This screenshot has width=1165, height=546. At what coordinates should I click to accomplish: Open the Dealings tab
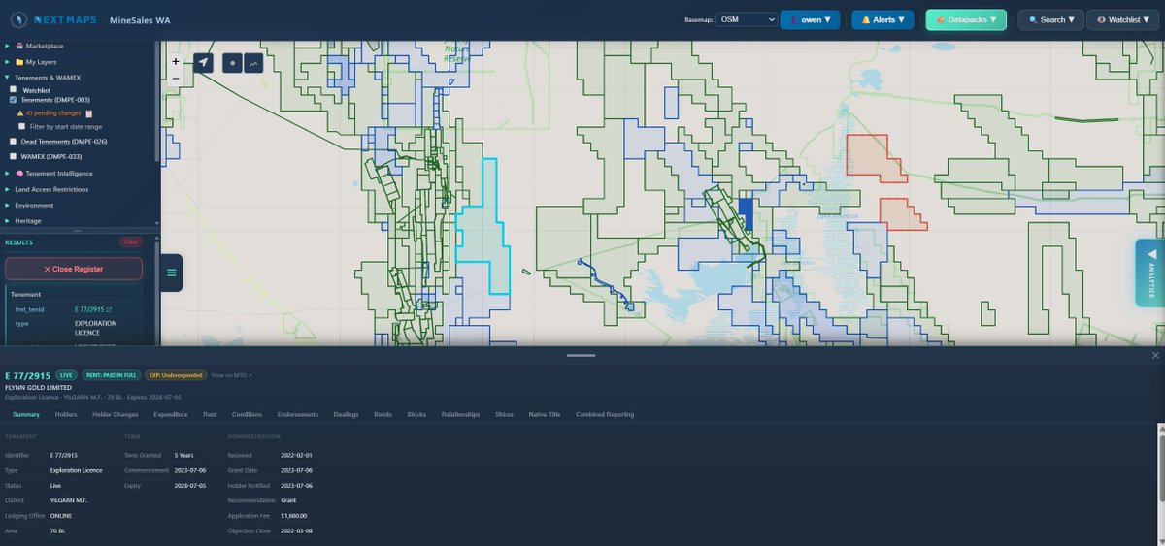click(x=347, y=414)
